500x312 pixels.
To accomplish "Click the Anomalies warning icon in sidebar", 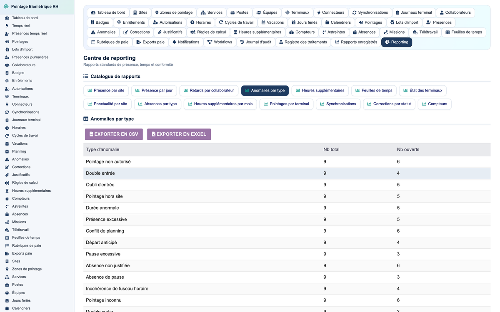I will 7,159.
